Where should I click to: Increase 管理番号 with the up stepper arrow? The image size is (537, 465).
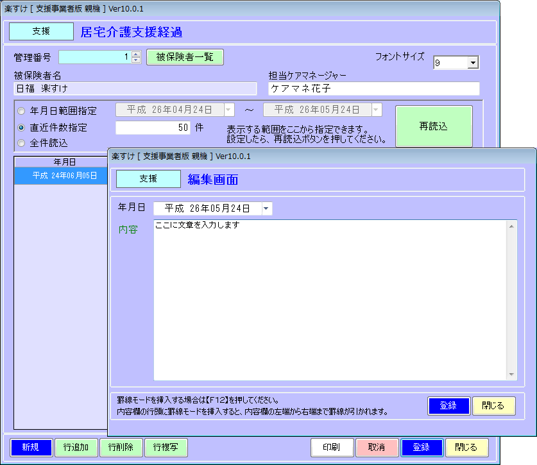(x=136, y=54)
